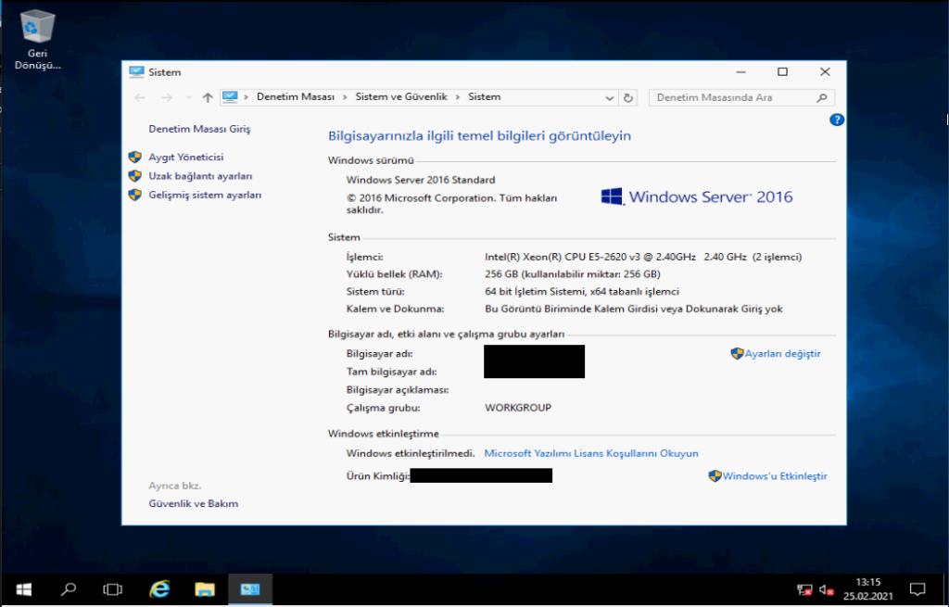Click the network status tray icon
Screen dimensions: 949x607
click(x=804, y=589)
